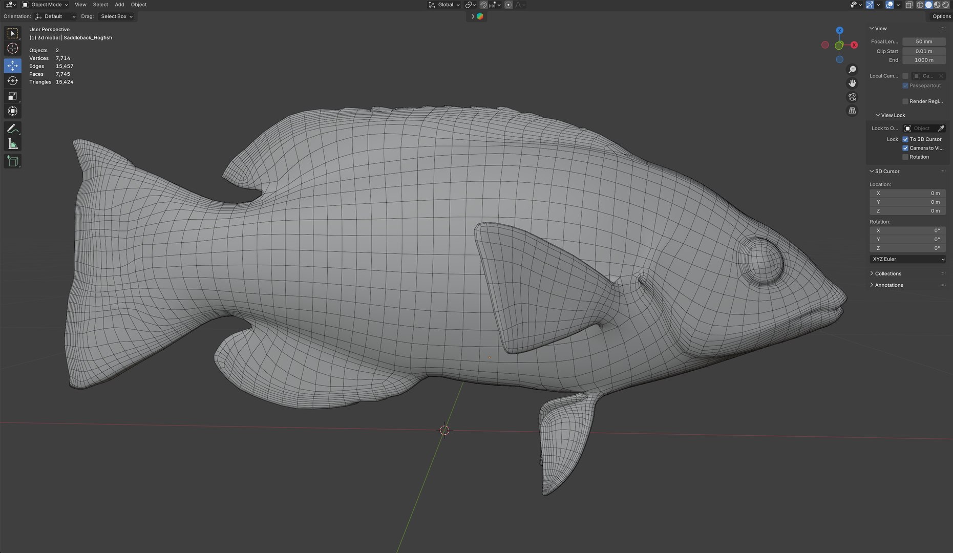Click the Zoom magnifier viewport button

click(x=852, y=70)
